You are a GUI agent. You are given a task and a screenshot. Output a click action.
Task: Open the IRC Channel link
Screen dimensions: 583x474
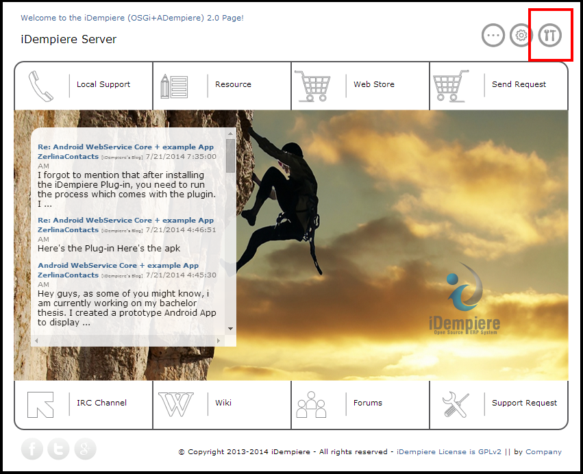click(101, 403)
